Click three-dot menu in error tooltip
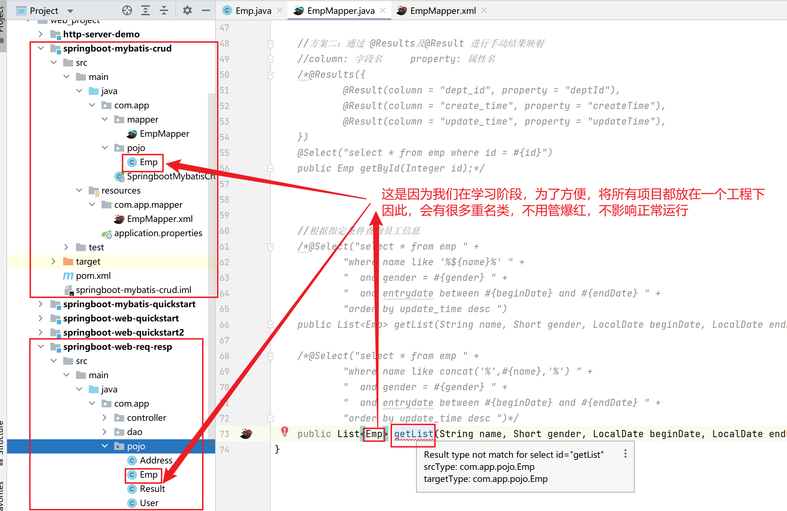The height and width of the screenshot is (511, 787). click(625, 453)
